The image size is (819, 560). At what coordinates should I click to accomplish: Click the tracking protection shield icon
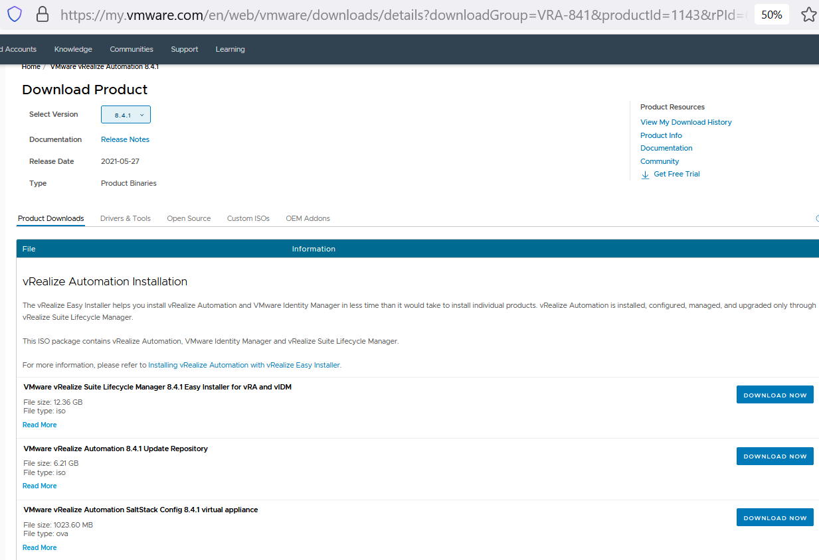tap(14, 14)
